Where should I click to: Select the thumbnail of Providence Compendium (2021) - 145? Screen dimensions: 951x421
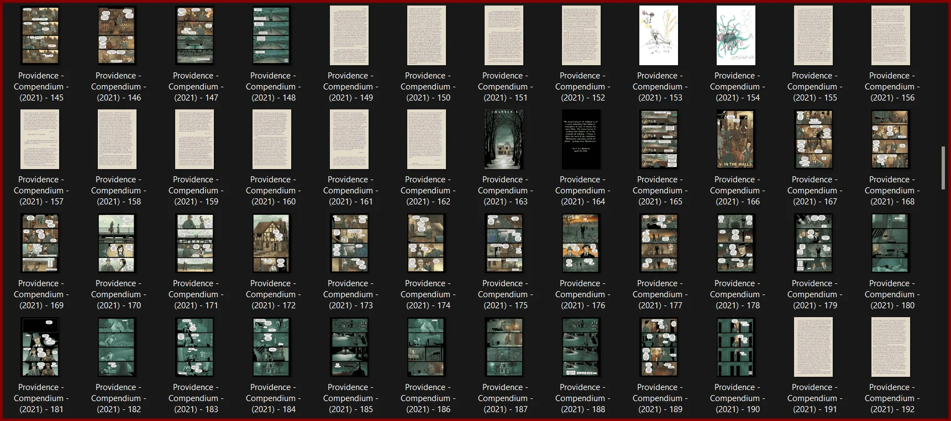point(40,35)
